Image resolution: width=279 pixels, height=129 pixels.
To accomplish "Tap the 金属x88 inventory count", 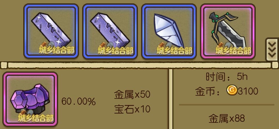I will click(227, 119).
